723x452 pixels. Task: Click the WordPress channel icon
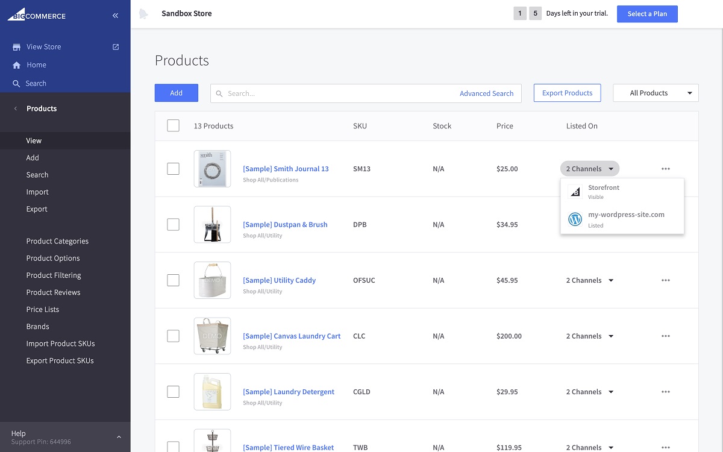[575, 219]
